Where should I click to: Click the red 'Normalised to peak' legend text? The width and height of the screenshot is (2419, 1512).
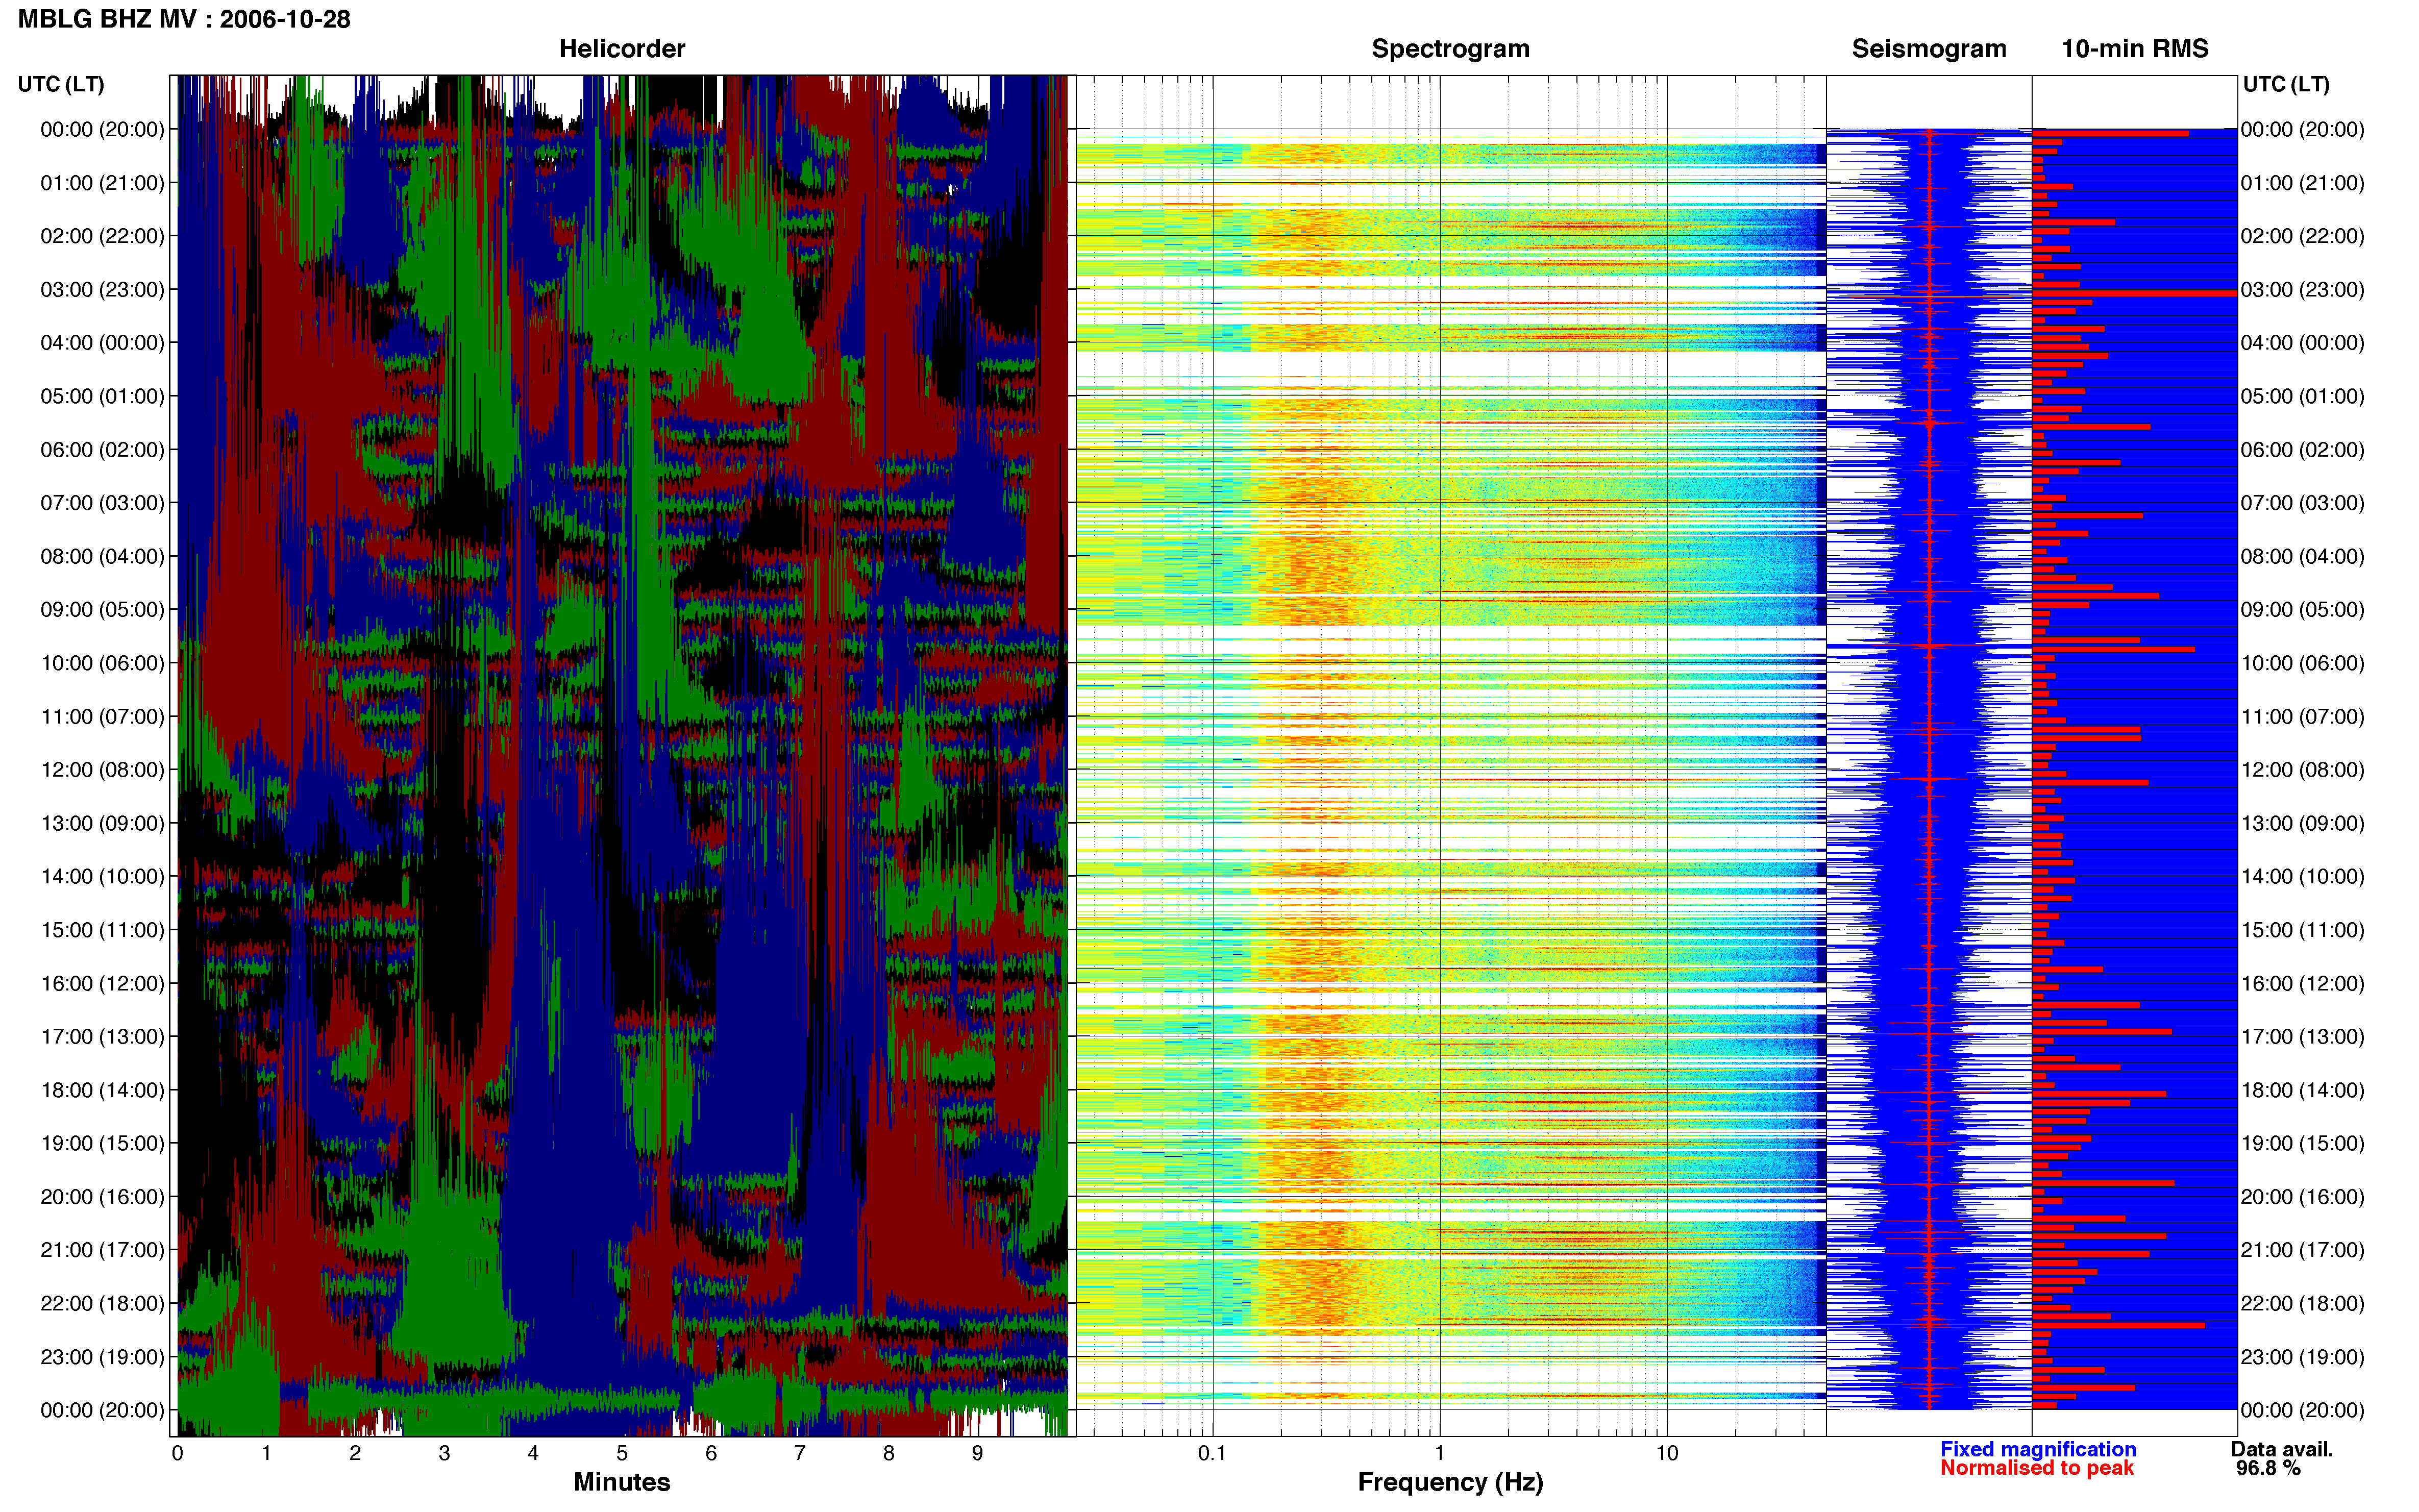(2037, 1468)
